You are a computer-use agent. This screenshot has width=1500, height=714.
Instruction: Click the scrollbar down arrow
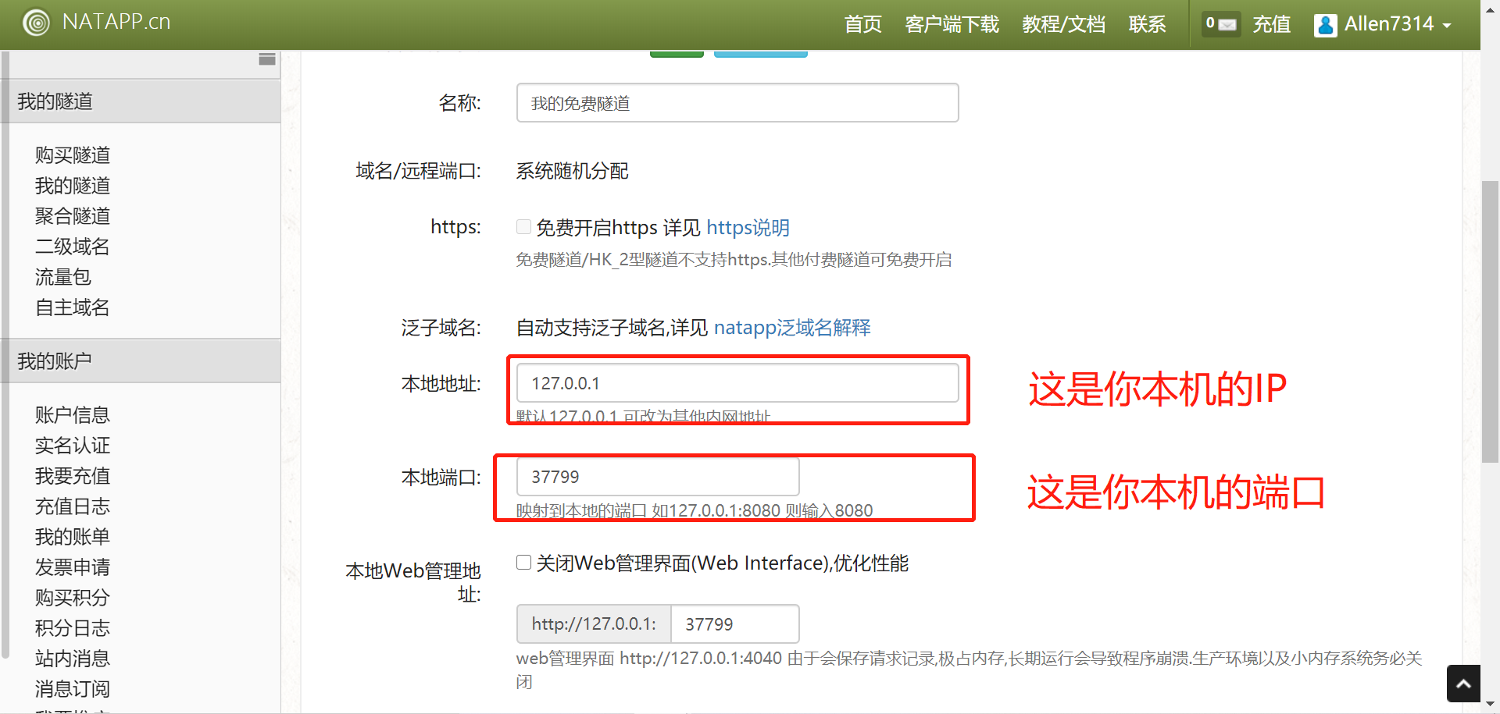[x=1490, y=705]
